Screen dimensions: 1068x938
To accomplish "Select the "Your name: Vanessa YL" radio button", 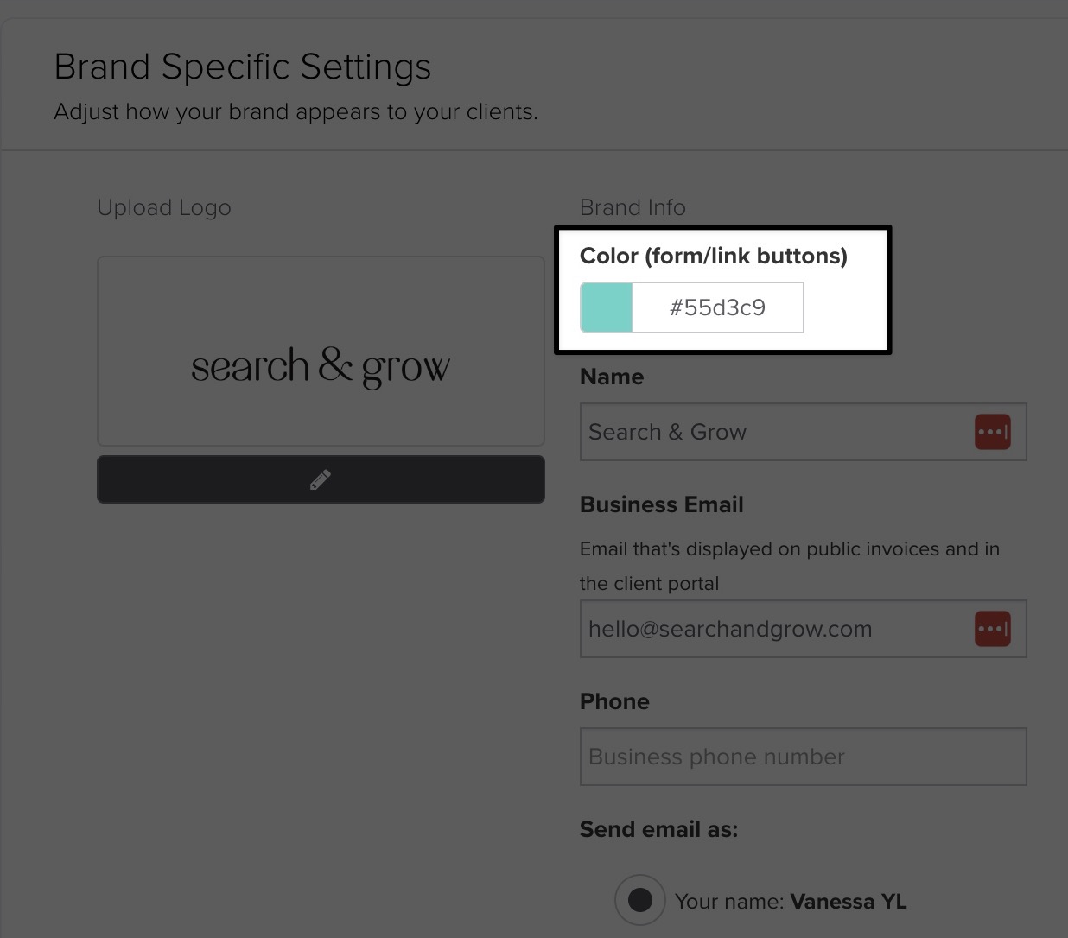I will pyautogui.click(x=639, y=900).
